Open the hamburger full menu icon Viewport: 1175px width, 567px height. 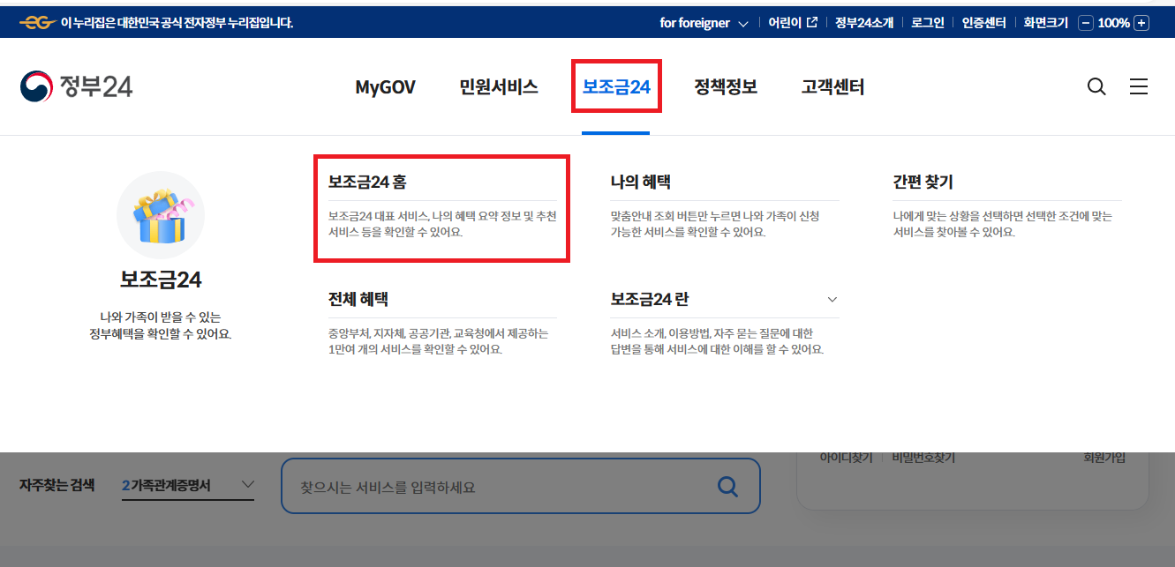(1139, 86)
